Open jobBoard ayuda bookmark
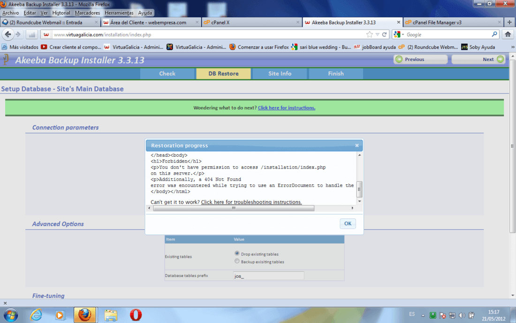 tap(375, 47)
